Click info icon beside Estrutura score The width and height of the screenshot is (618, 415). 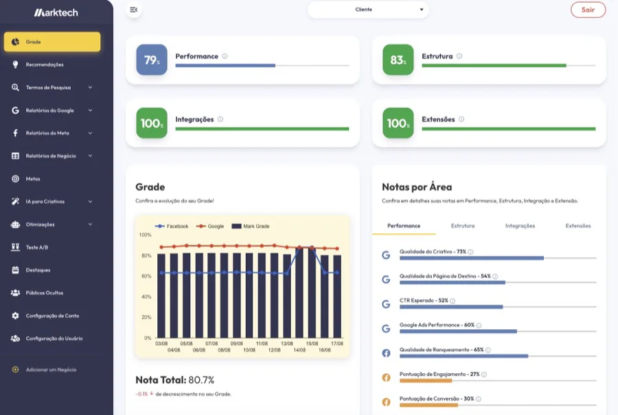click(459, 56)
